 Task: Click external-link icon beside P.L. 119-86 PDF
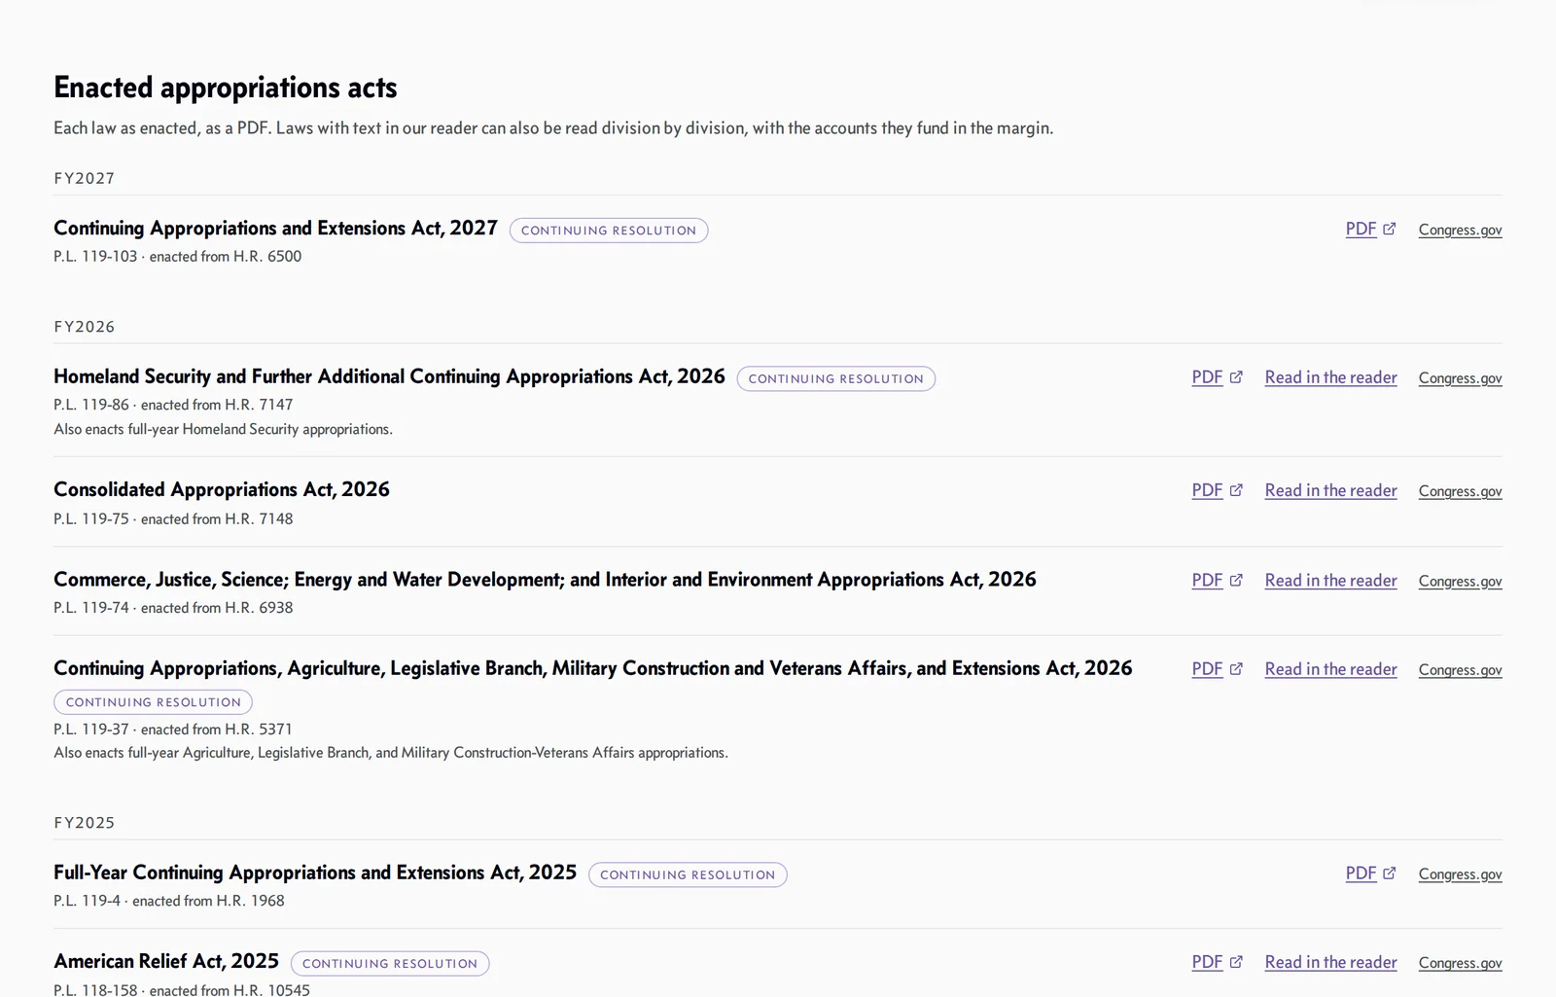pos(1236,377)
